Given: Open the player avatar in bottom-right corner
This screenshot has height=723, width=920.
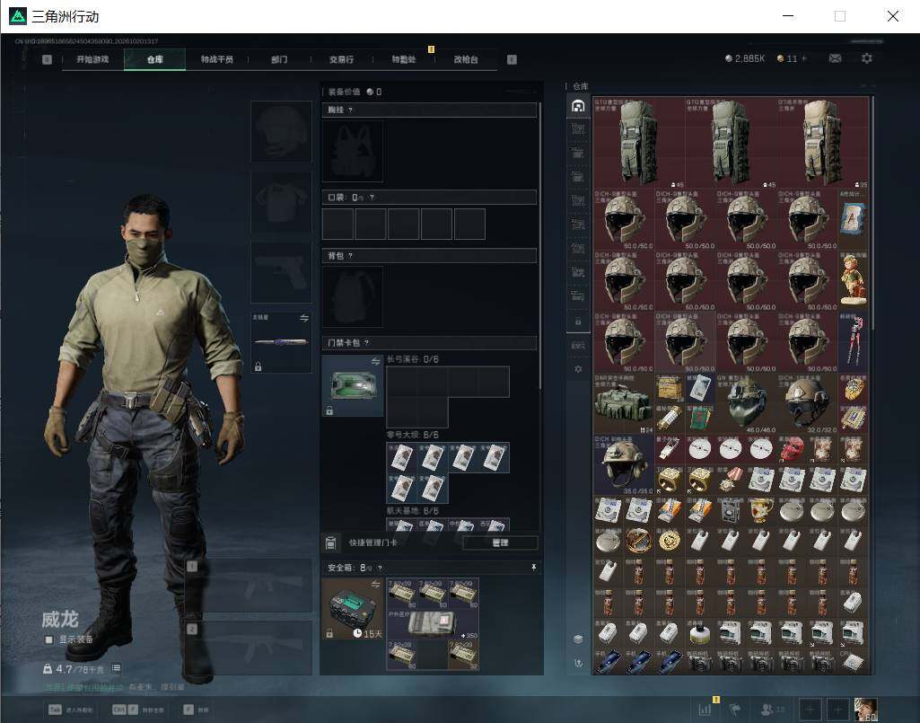Looking at the screenshot, I should [865, 710].
